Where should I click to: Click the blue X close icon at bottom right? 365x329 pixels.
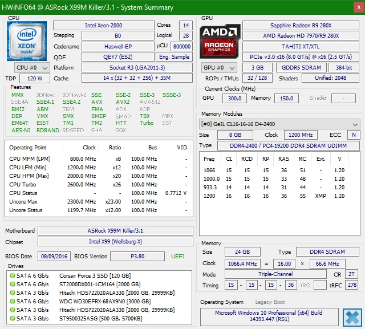point(352,318)
